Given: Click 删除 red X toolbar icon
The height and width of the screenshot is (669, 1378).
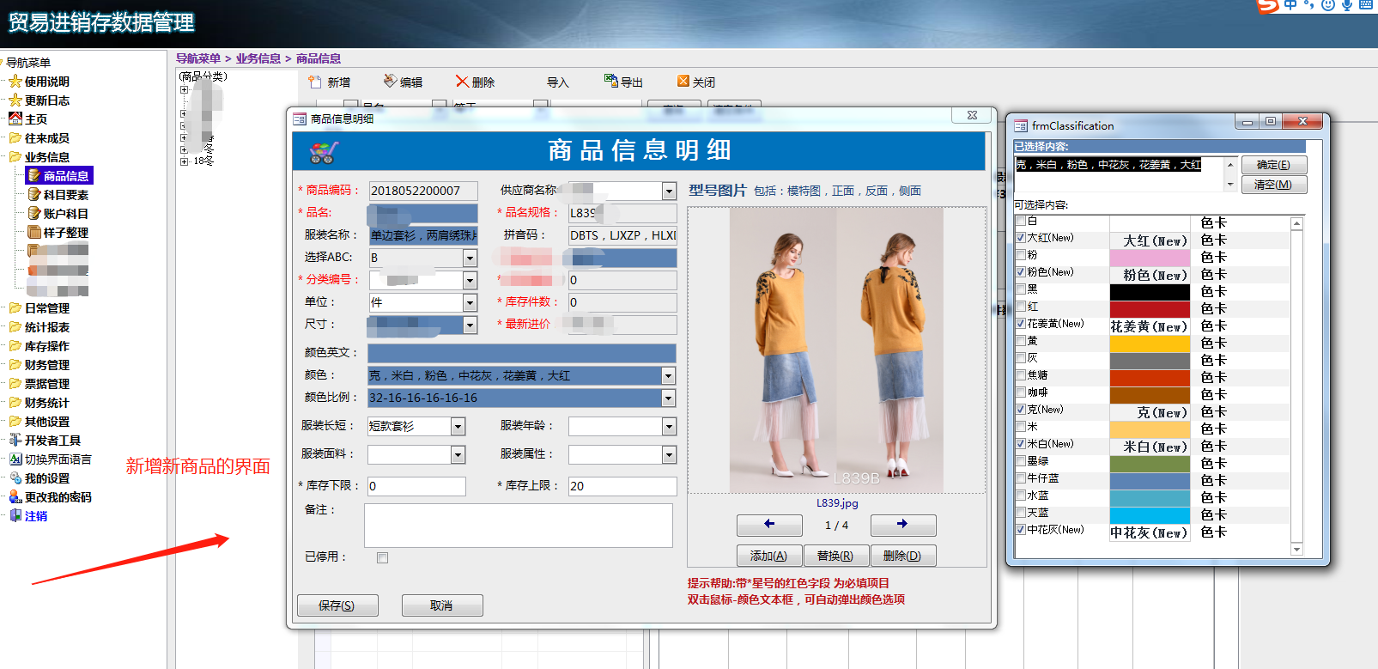Looking at the screenshot, I should click(462, 82).
